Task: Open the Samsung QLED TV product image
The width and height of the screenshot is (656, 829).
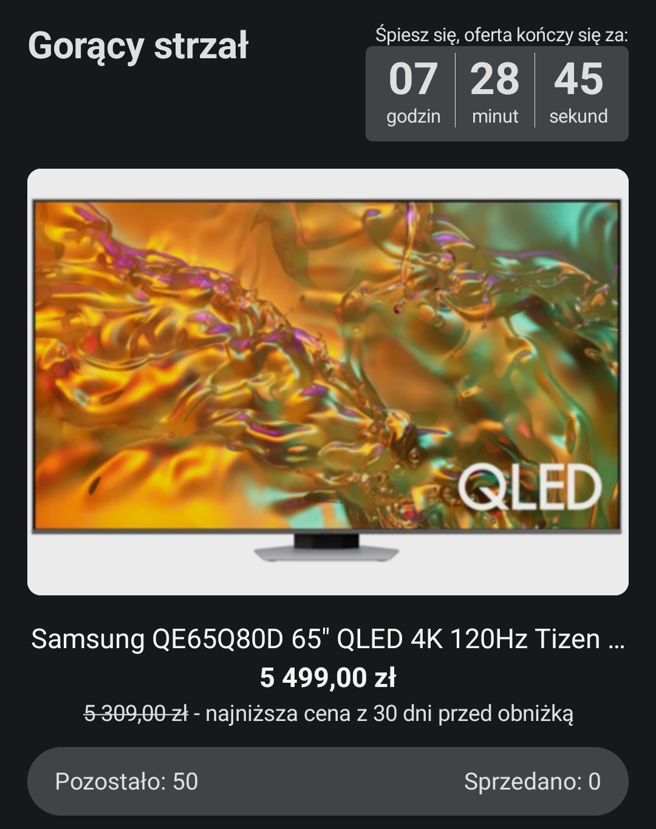Action: [x=328, y=382]
